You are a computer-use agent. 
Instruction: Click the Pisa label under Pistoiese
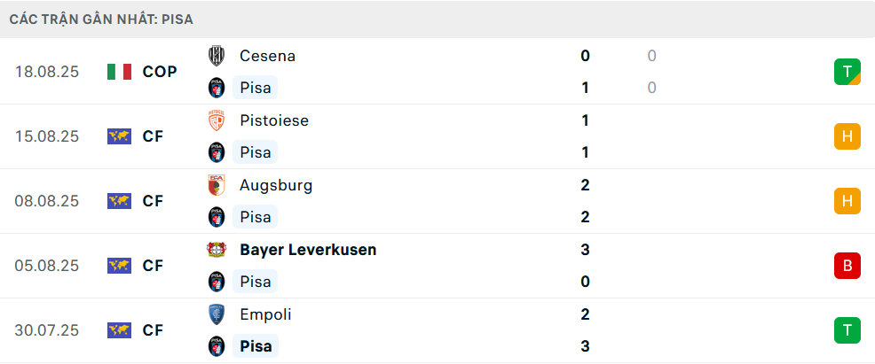[x=256, y=152]
